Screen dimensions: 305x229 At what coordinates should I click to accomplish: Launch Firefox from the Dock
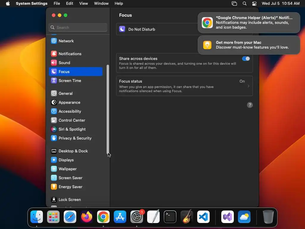[87, 217]
